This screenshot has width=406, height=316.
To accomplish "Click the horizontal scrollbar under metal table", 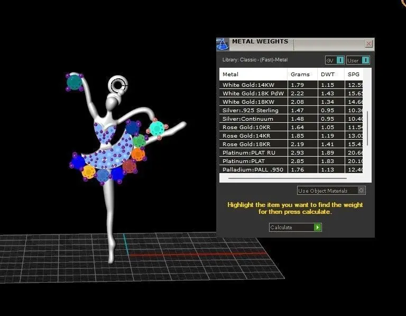I will pyautogui.click(x=288, y=178).
